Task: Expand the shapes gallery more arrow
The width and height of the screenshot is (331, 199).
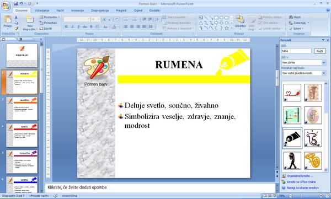Action: coord(232,28)
